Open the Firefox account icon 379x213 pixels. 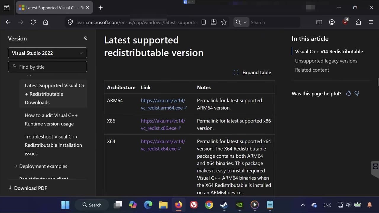(332, 22)
